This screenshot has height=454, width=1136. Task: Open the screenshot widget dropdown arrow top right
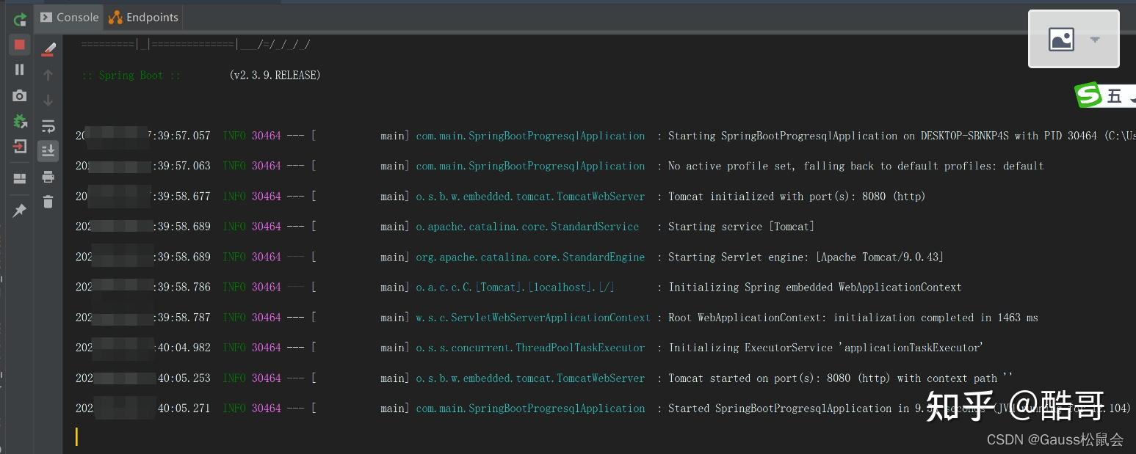point(1095,40)
